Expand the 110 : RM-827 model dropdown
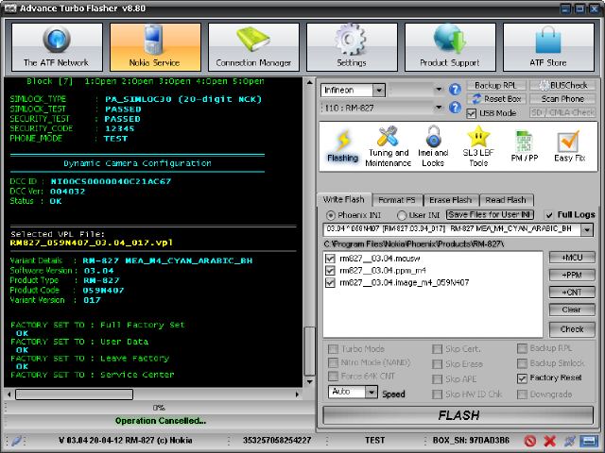Viewport: 605px width, 453px height. click(439, 108)
